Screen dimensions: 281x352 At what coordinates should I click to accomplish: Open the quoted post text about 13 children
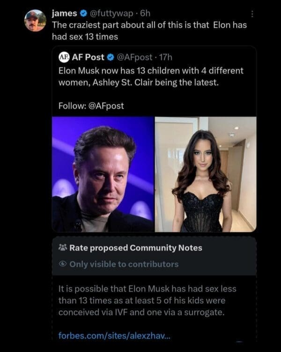click(151, 77)
